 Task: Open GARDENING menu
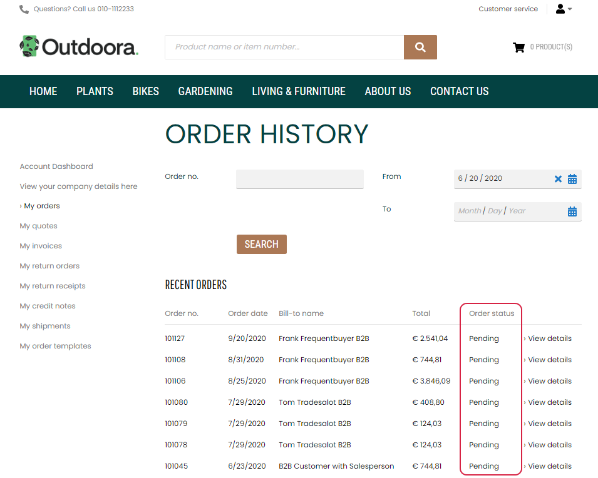point(205,91)
